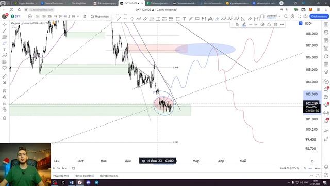Select the zoom in tool in left sidebar
The image size is (330, 186).
[x=5, y=83]
